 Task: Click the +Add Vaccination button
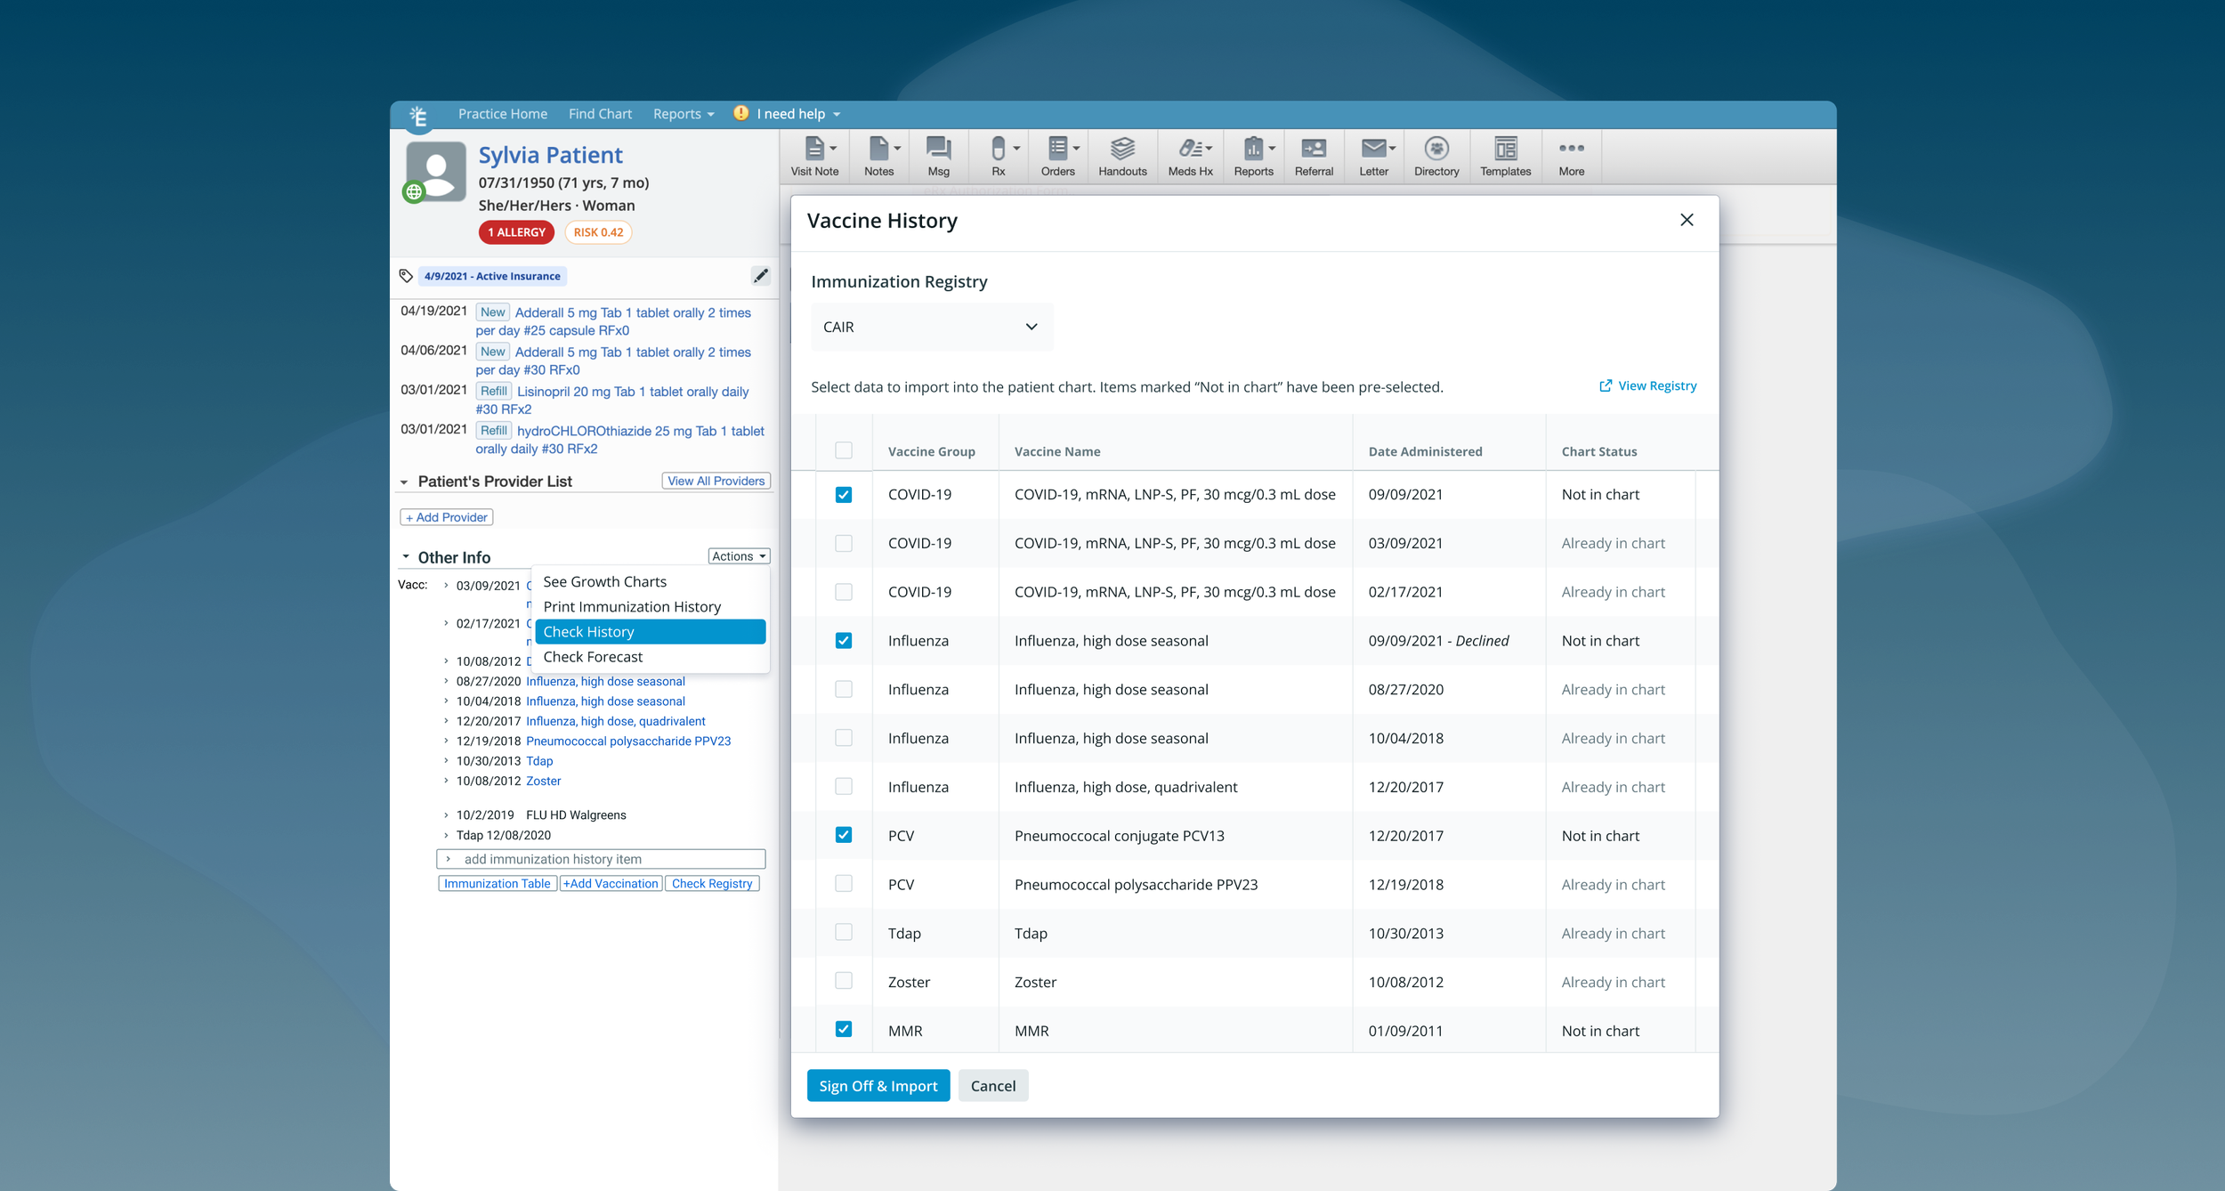tap(611, 883)
